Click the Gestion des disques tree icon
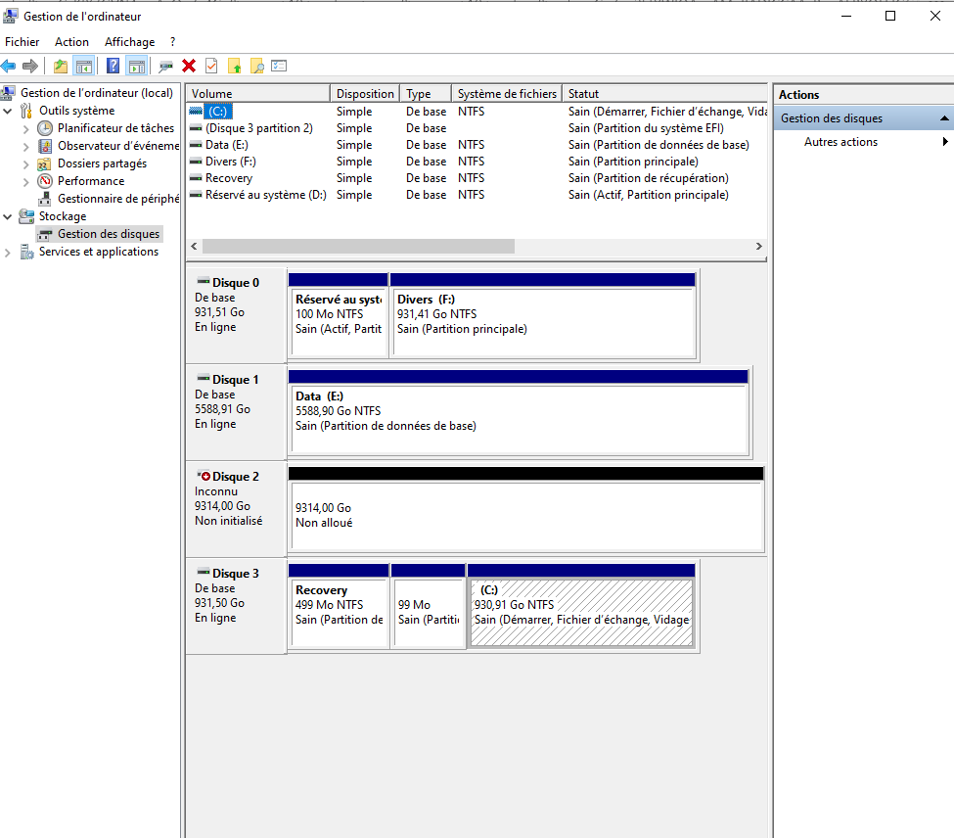Image resolution: width=954 pixels, height=838 pixels. tap(45, 235)
